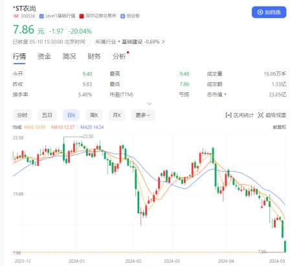This screenshot has height=266, width=294.
Task: Click the 总市值 value 23.05亿
Action: (x=277, y=95)
